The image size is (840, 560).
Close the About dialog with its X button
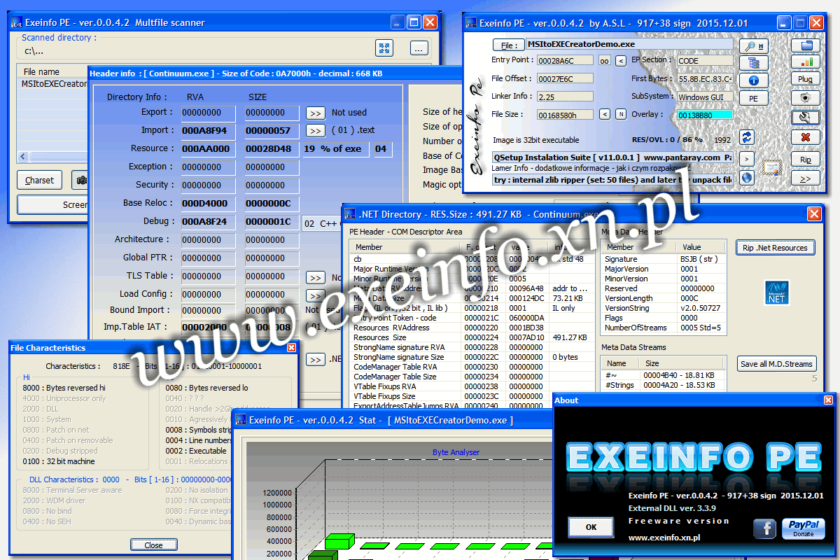pyautogui.click(x=828, y=400)
